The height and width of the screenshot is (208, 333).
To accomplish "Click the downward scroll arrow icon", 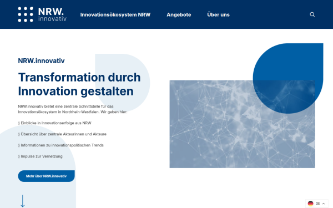I will 23,201.
